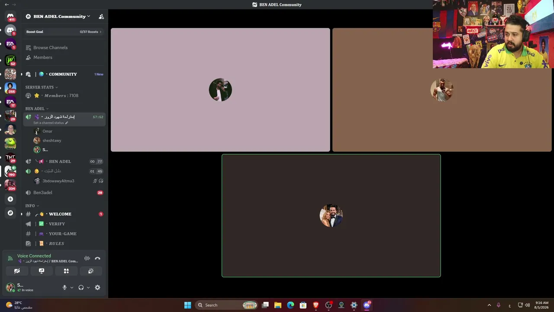
Task: Open the Discord app in the taskbar
Action: 367,305
